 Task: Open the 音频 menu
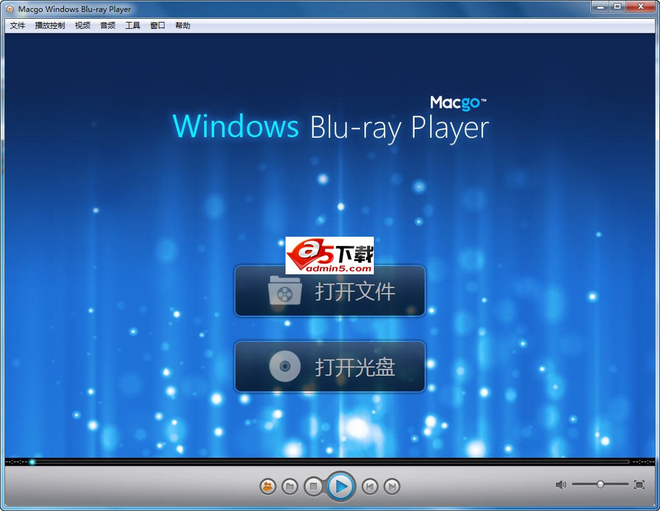(108, 26)
